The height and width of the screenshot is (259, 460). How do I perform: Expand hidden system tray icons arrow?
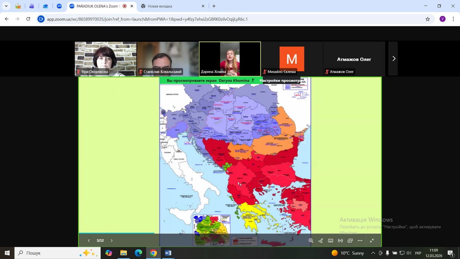373,253
